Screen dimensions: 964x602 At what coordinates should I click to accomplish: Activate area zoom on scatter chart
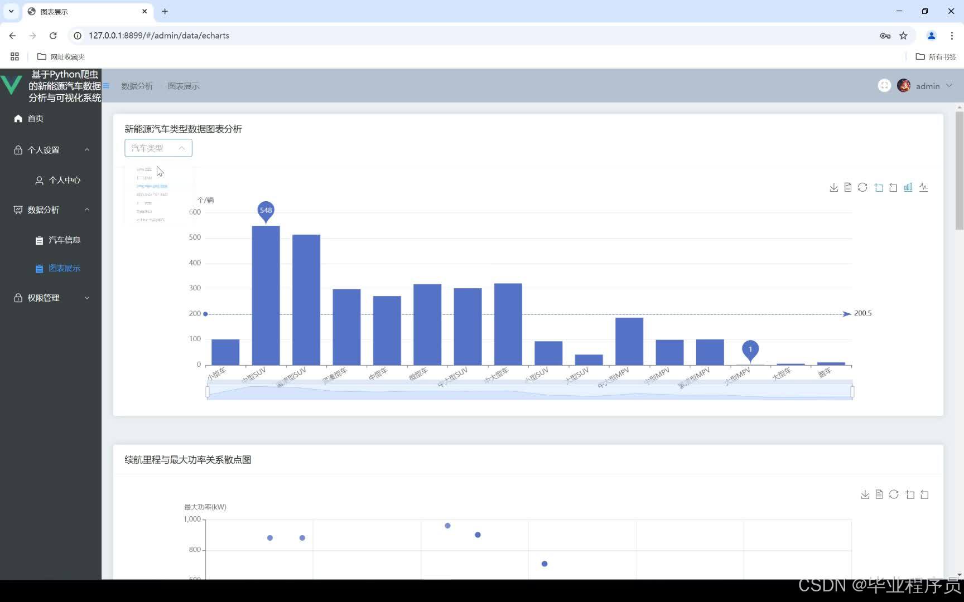tap(910, 494)
